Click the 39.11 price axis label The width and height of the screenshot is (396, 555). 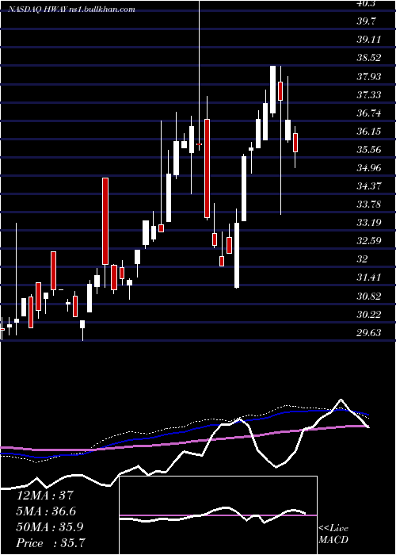click(369, 39)
